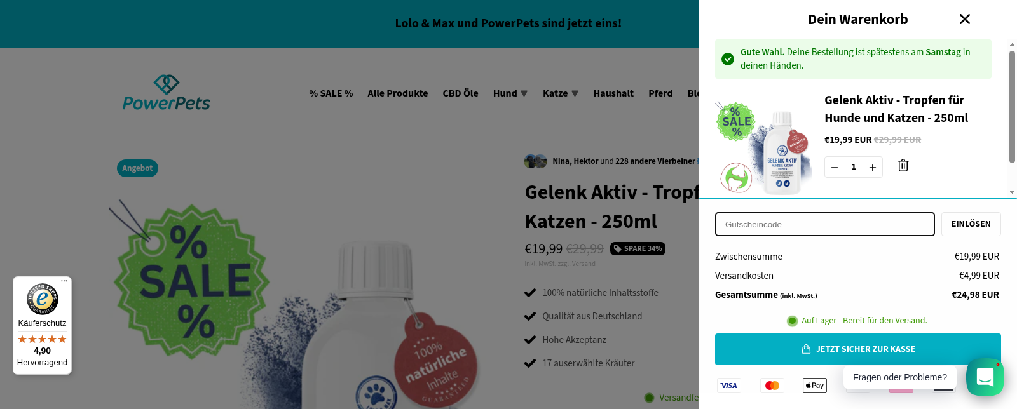Image resolution: width=1017 pixels, height=409 pixels.
Task: Click the Mastercard payment icon
Action: [772, 386]
